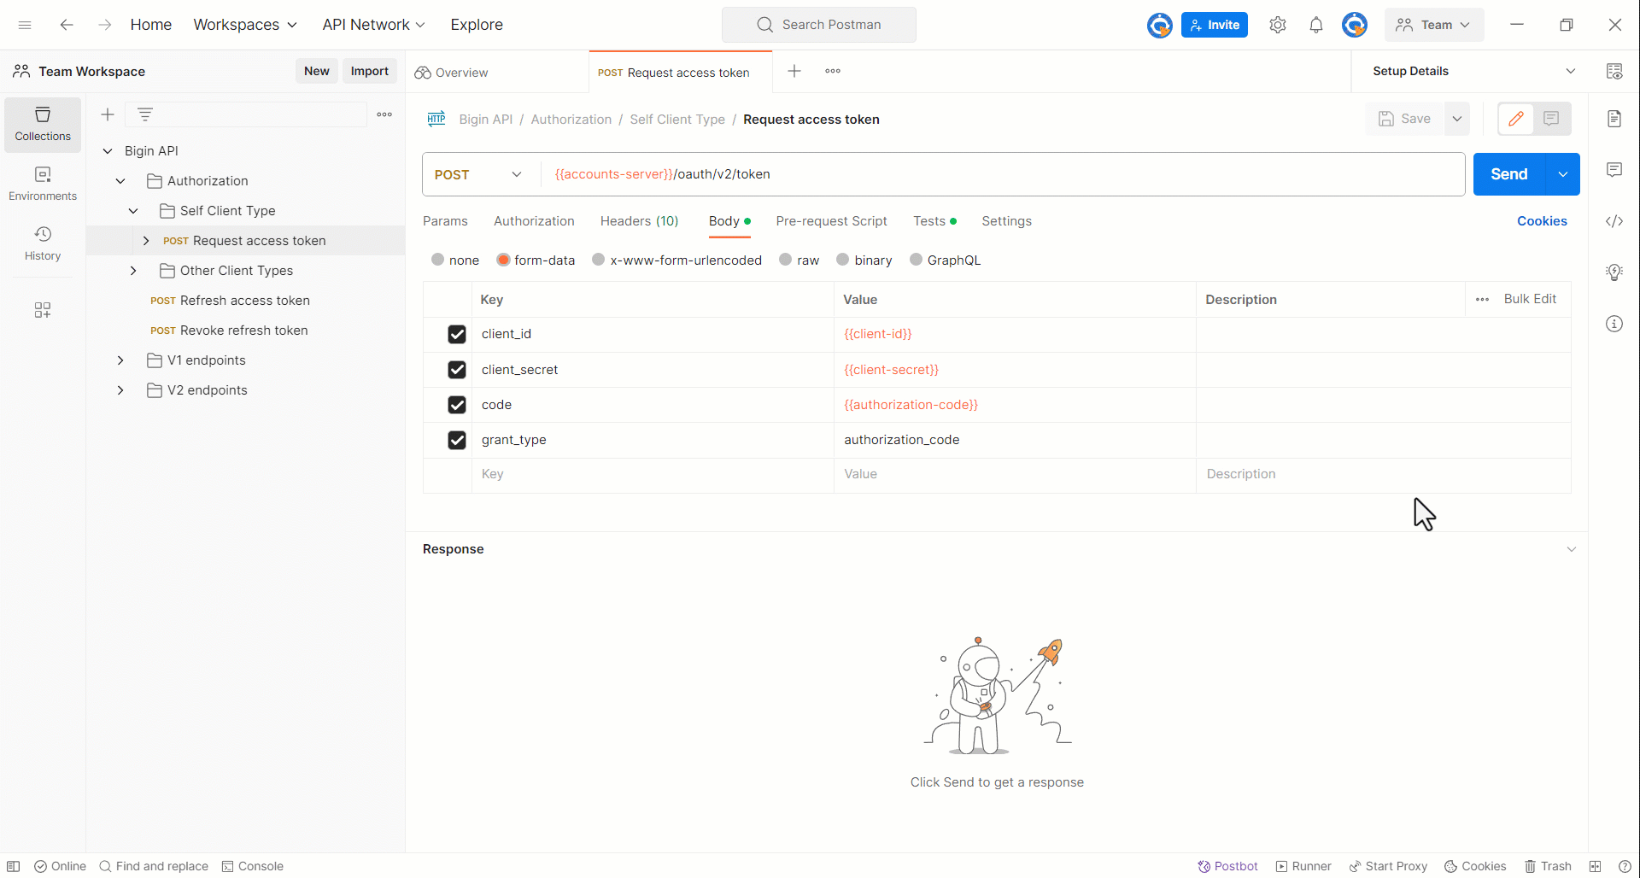Open a new request tab with plus
1640x878 pixels.
pos(794,71)
